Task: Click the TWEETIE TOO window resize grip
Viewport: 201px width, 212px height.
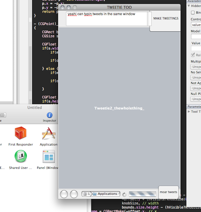Action: coord(179,197)
